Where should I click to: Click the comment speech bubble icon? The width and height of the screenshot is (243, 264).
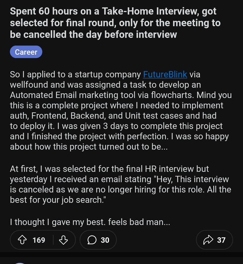[92, 240]
